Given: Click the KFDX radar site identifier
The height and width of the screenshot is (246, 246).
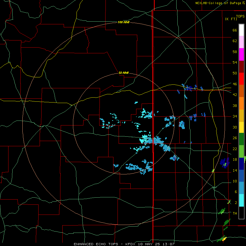Looking at the screenshot, I should pos(130,244).
